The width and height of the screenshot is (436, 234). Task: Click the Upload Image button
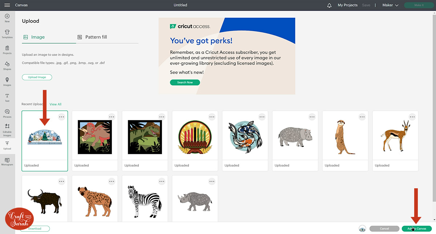37,77
